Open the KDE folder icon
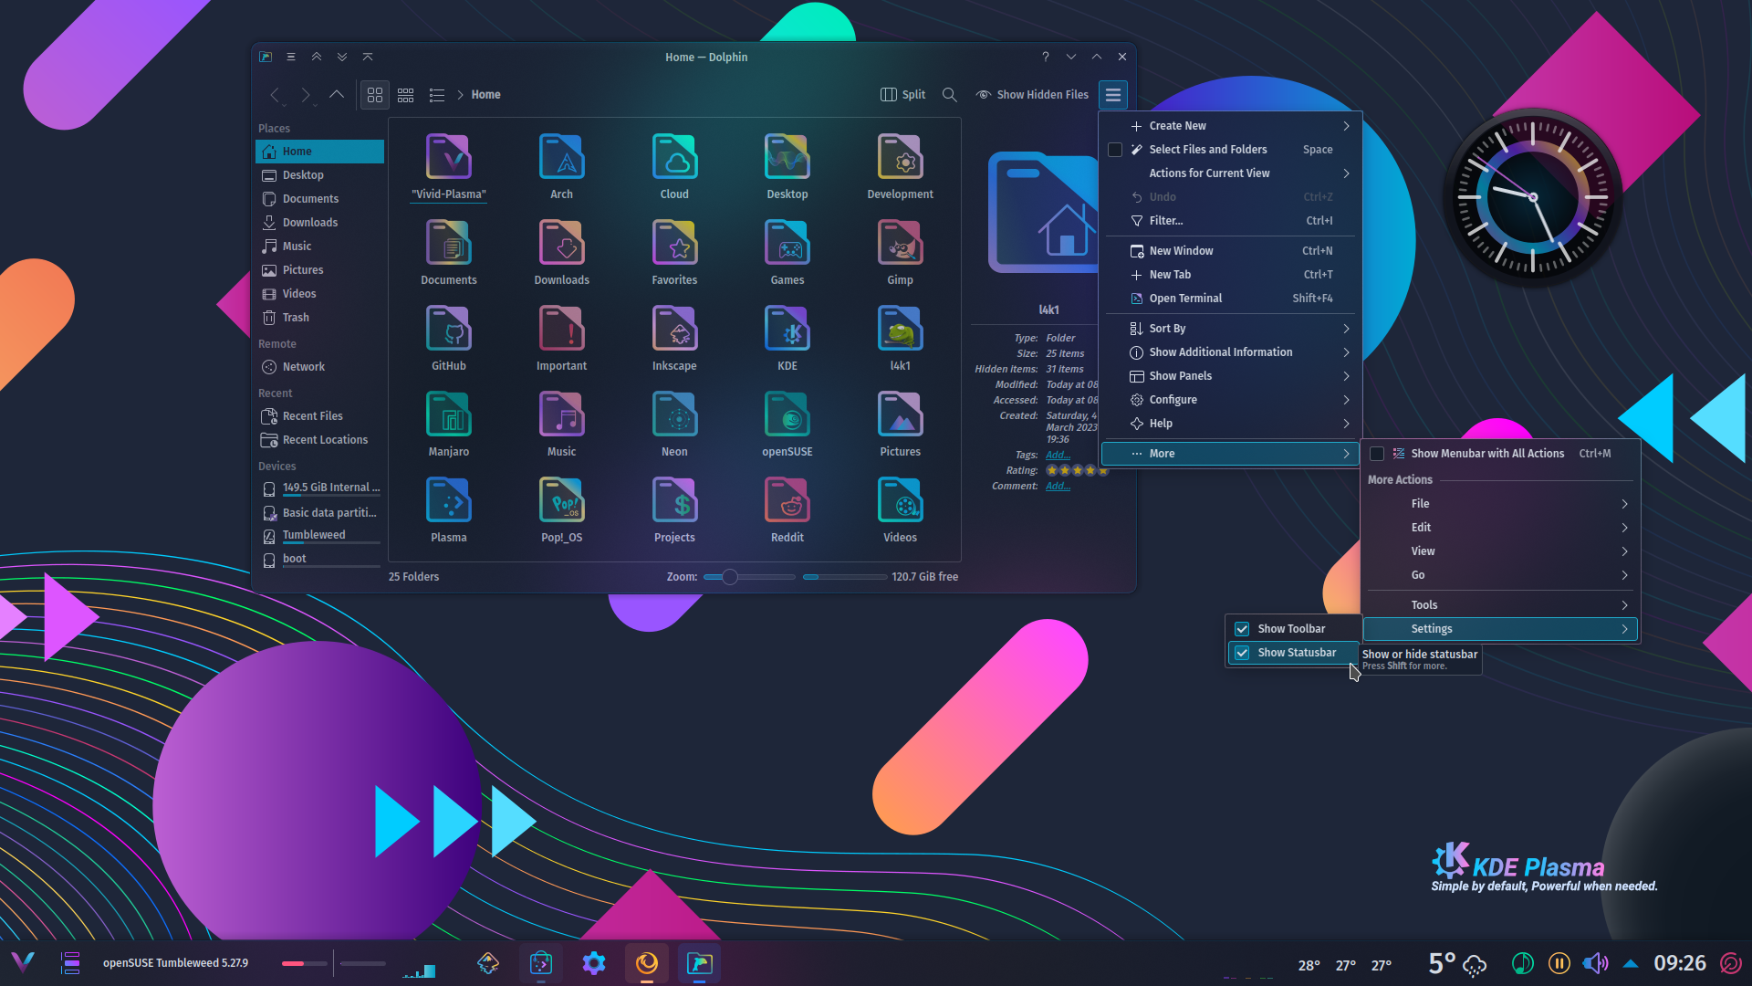Image resolution: width=1752 pixels, height=986 pixels. (787, 329)
